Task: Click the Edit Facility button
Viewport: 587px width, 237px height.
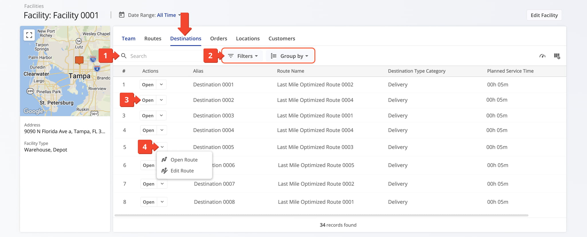Action: [544, 15]
